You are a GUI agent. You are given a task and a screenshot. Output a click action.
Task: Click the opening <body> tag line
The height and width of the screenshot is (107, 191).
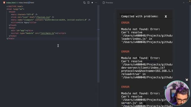pos(12,28)
